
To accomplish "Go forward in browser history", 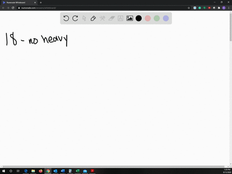I will (8, 8).
